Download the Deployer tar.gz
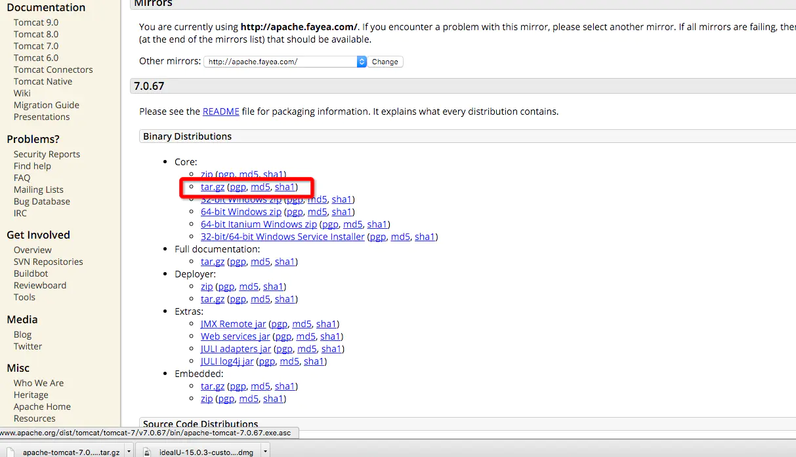The height and width of the screenshot is (457, 796). coord(213,299)
